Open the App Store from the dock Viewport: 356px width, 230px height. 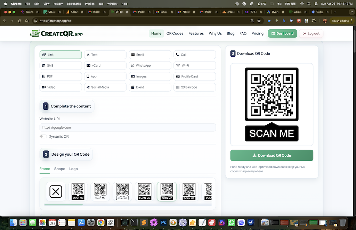[x=81, y=222]
